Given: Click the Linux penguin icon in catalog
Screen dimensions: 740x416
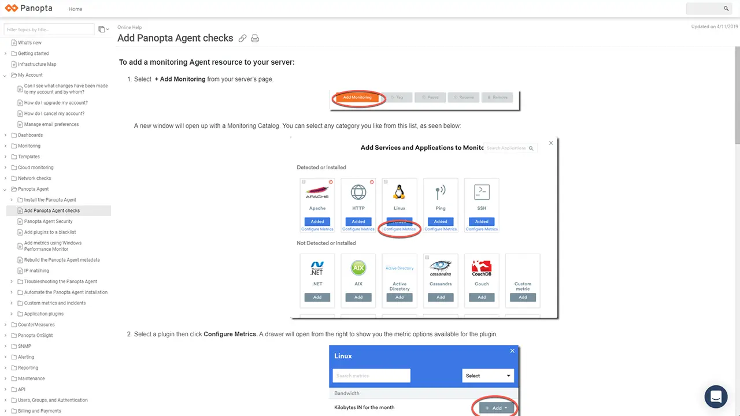Looking at the screenshot, I should 399,192.
